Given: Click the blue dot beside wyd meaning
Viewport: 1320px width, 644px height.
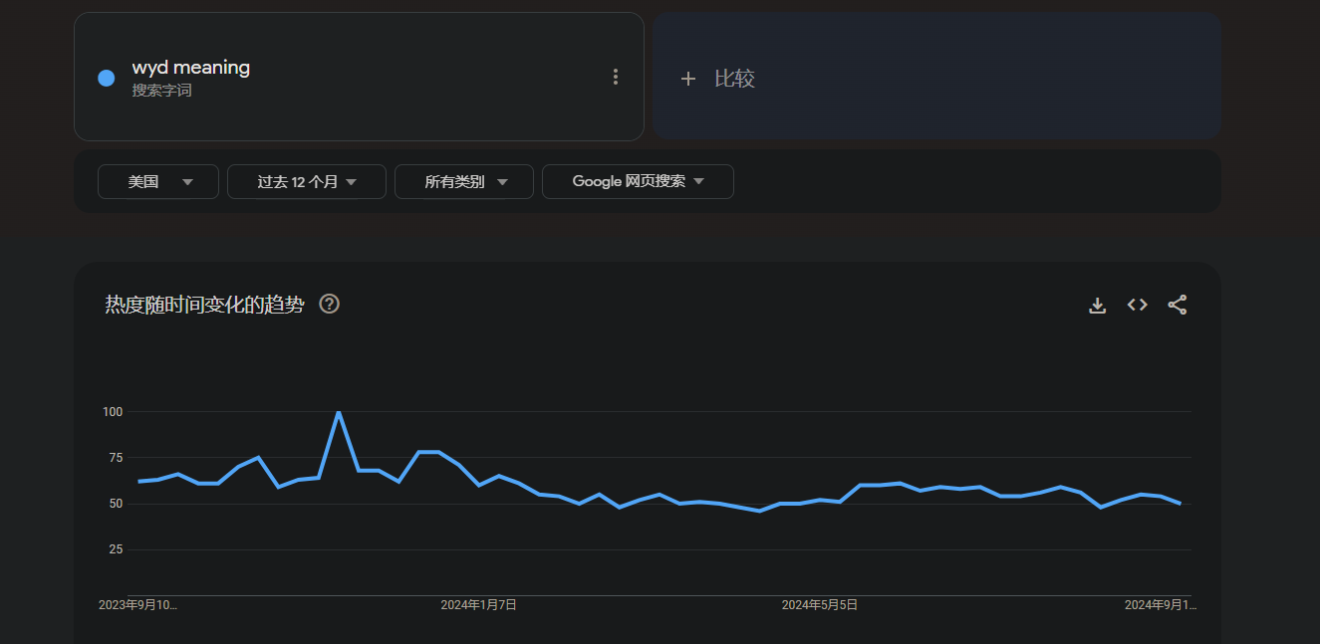Looking at the screenshot, I should click(107, 79).
